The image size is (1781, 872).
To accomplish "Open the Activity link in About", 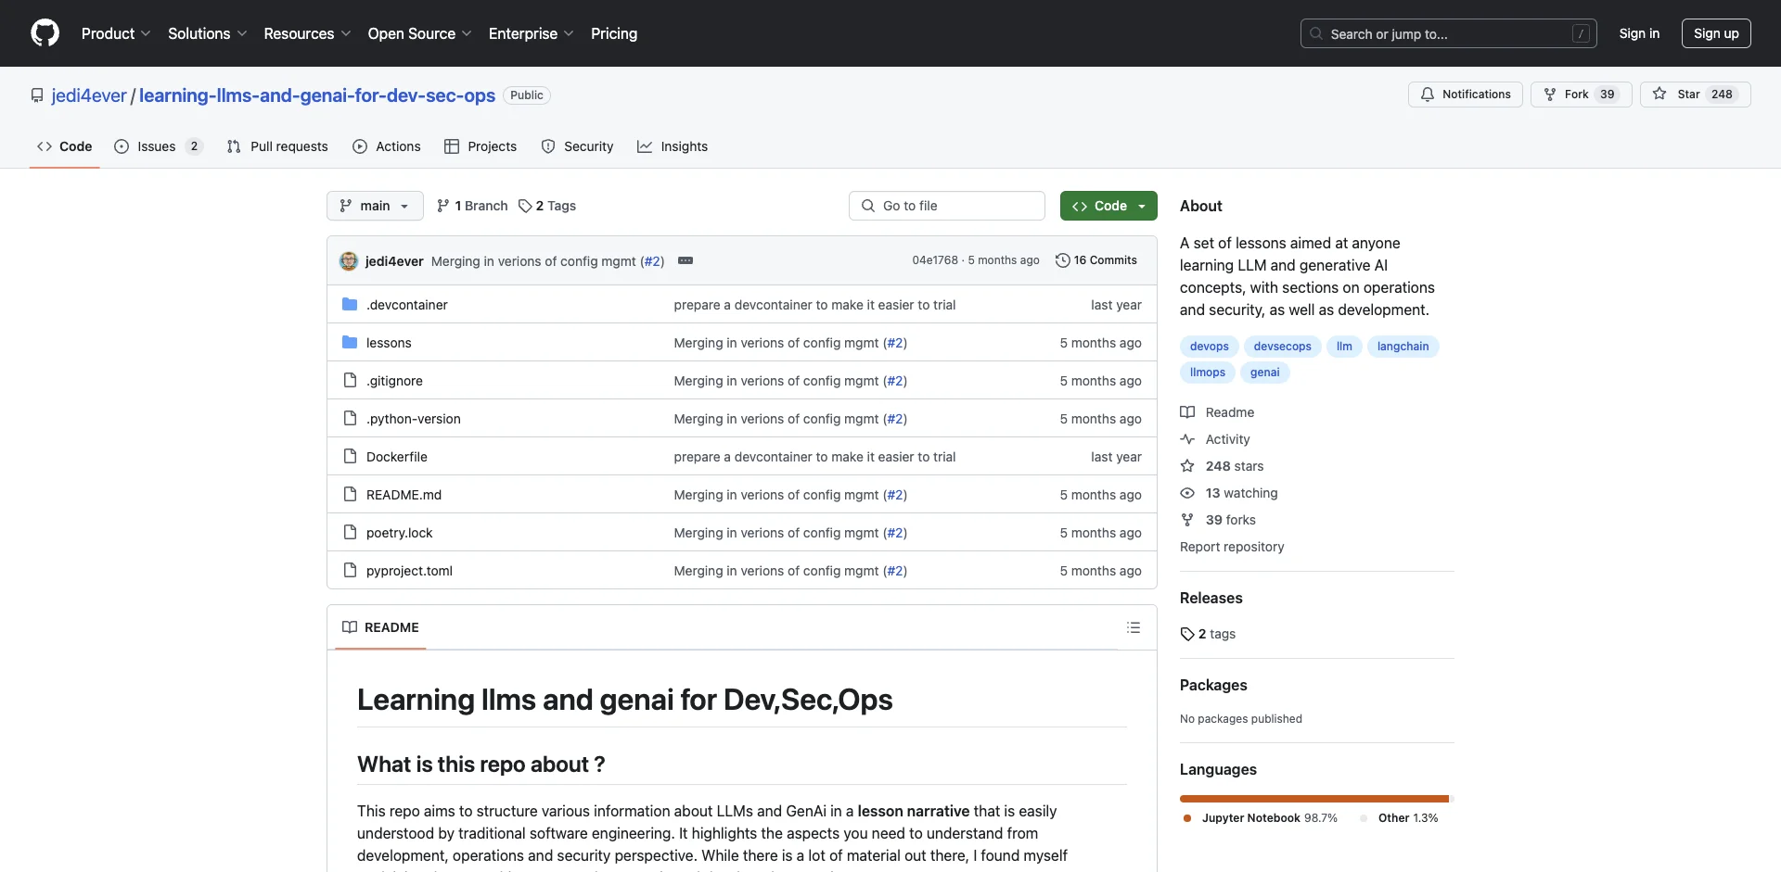I will (1215, 439).
